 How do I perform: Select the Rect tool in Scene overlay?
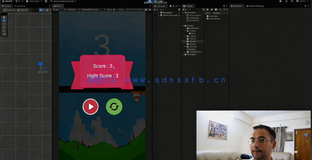coord(4,31)
